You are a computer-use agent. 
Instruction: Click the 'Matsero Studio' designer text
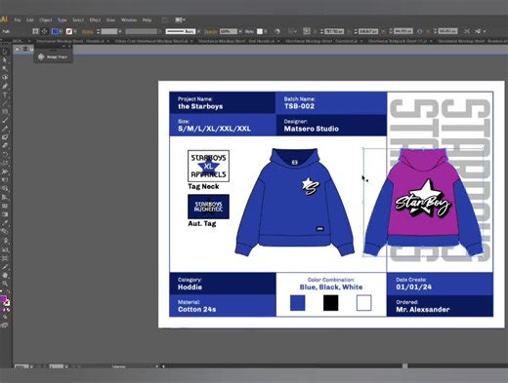pos(311,129)
